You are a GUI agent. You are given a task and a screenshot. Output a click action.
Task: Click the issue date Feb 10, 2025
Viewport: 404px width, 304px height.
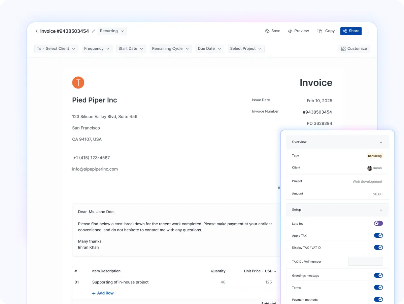pos(319,101)
